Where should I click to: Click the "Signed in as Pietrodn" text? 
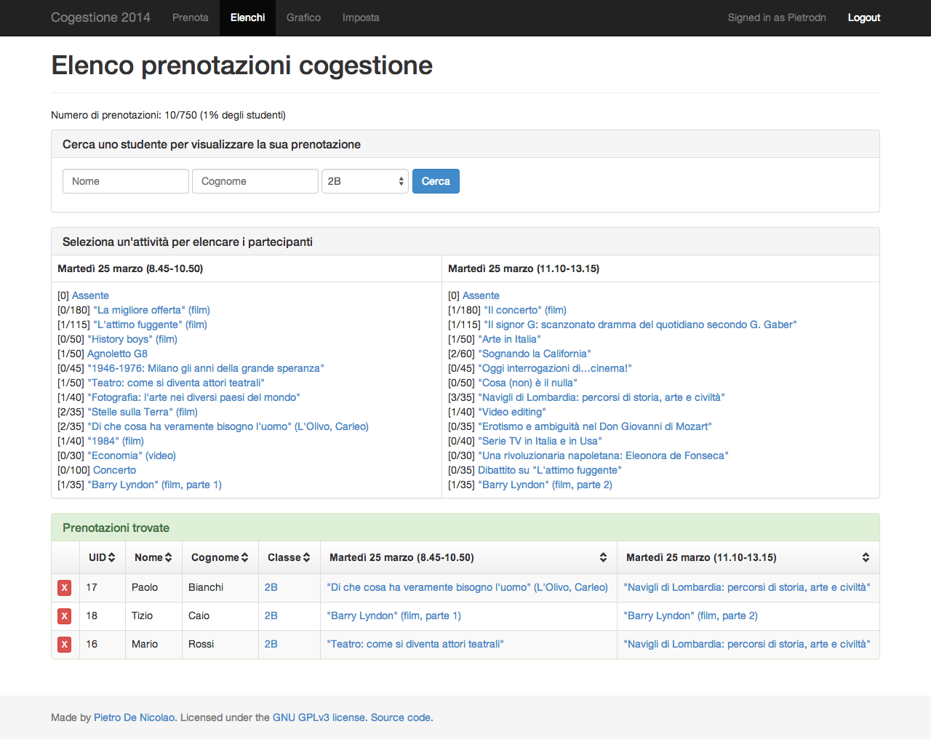tap(777, 17)
